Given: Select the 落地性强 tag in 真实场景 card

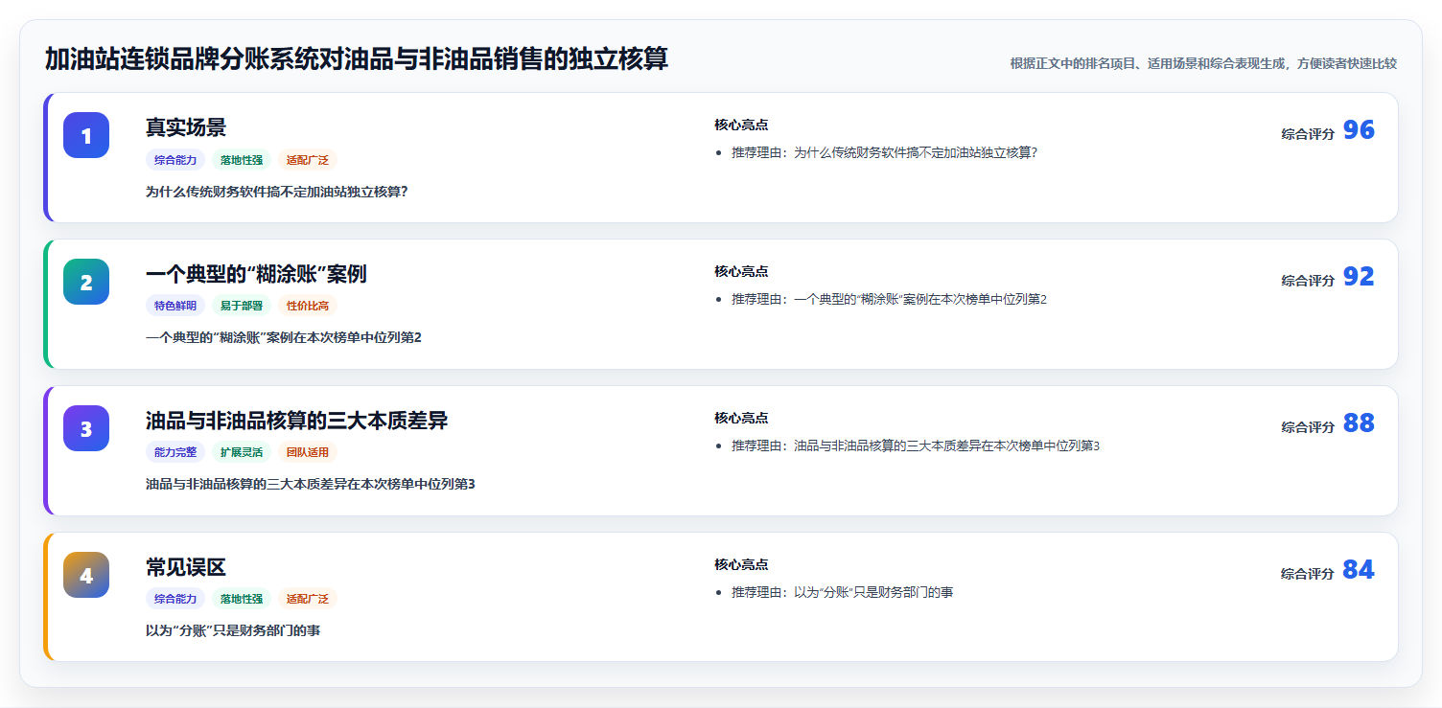Looking at the screenshot, I should pos(242,160).
